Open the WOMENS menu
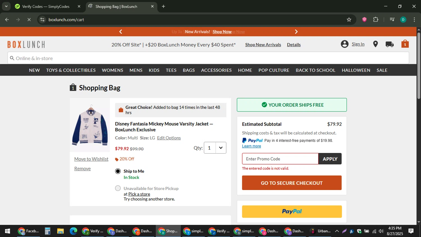The width and height of the screenshot is (421, 237). click(x=113, y=70)
